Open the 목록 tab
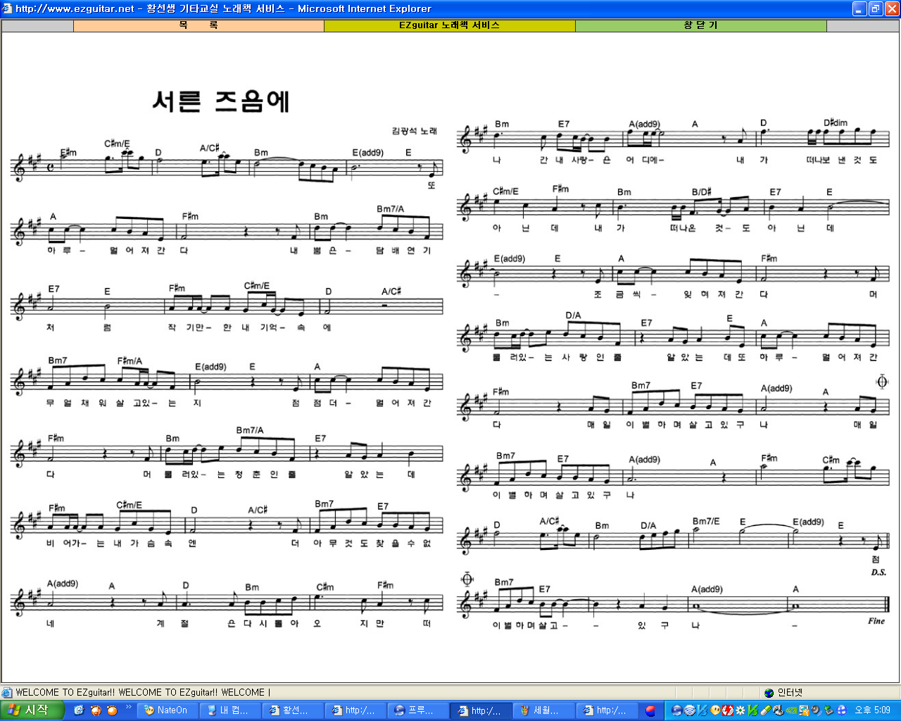The image size is (901, 721). 199,25
